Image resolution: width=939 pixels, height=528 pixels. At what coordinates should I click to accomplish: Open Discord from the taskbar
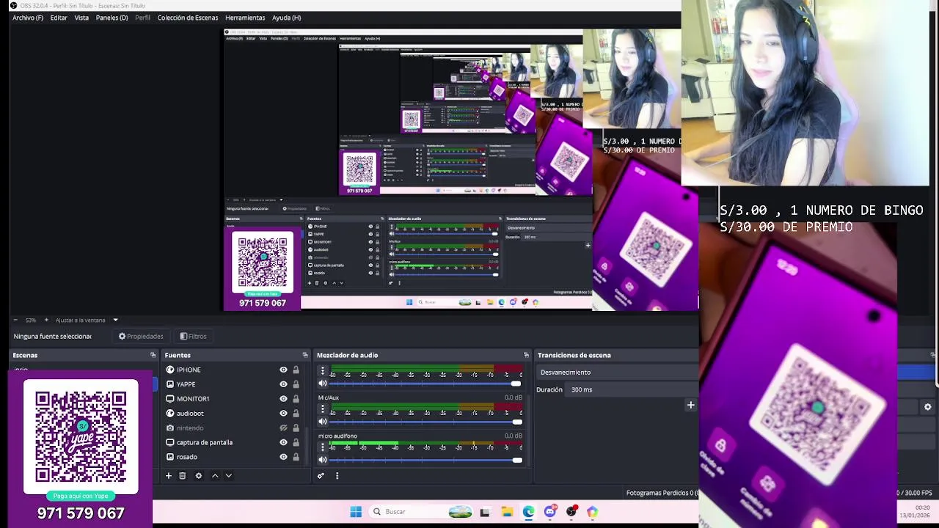point(549,512)
